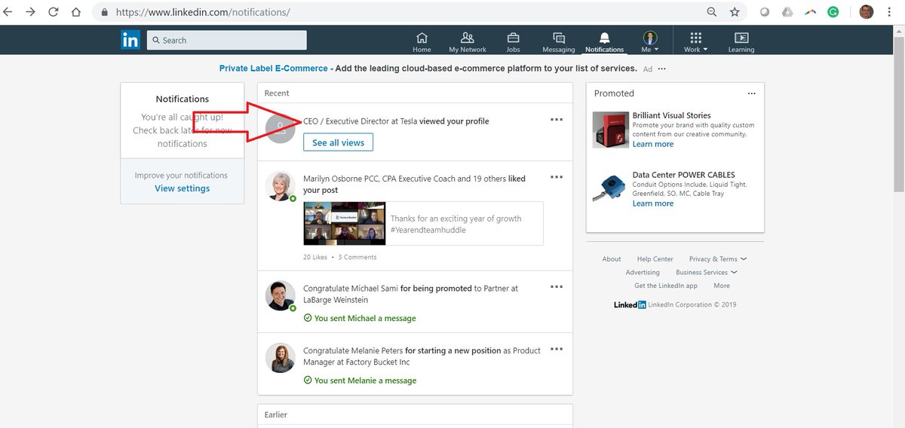The image size is (905, 428).
Task: Open options for Marilyn Osborne notification
Action: tap(557, 177)
